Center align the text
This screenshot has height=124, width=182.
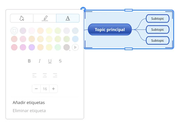(45, 75)
